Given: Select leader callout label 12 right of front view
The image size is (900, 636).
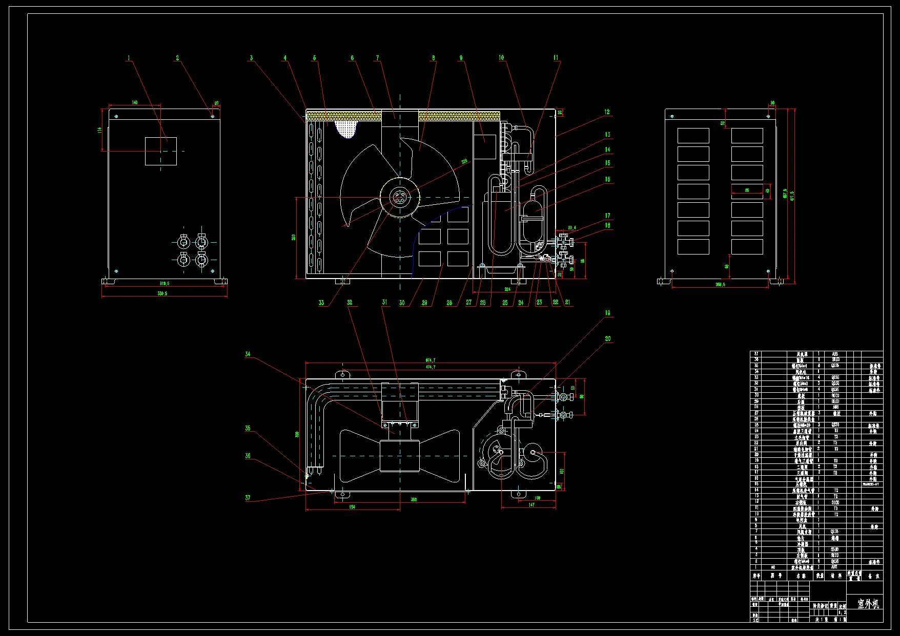Looking at the screenshot, I should coord(607,112).
